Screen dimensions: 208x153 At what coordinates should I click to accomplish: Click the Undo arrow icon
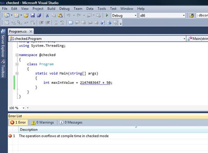click(68, 16)
